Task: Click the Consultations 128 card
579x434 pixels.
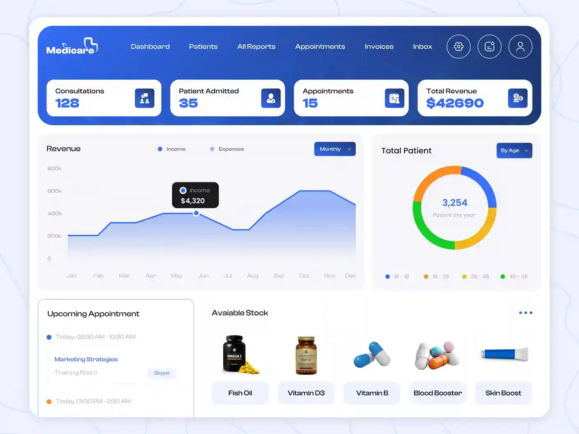Action: point(104,98)
